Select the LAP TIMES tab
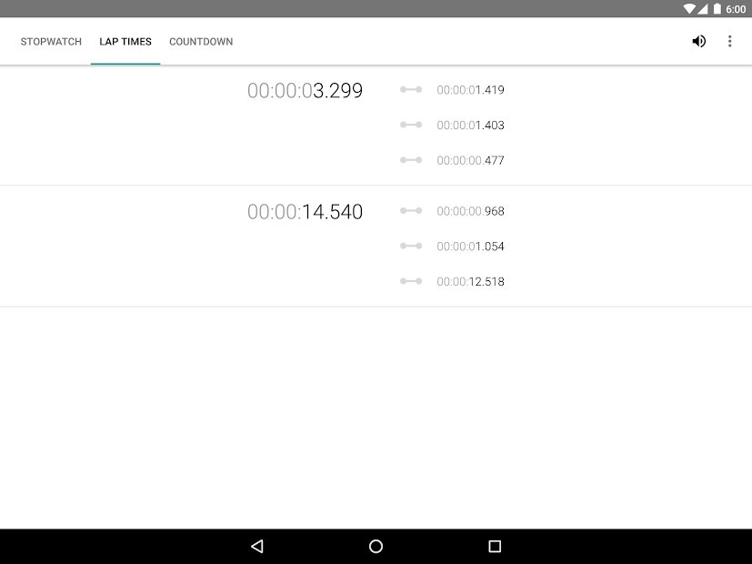The width and height of the screenshot is (752, 564). (125, 41)
